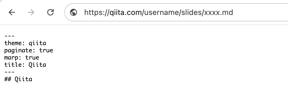Click the '## Qiita' heading line

(x=18, y=79)
